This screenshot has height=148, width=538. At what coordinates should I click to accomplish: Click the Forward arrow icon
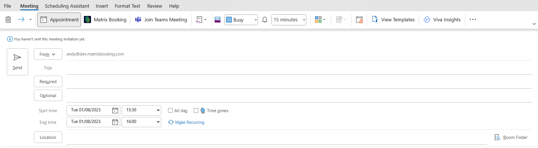tap(21, 19)
